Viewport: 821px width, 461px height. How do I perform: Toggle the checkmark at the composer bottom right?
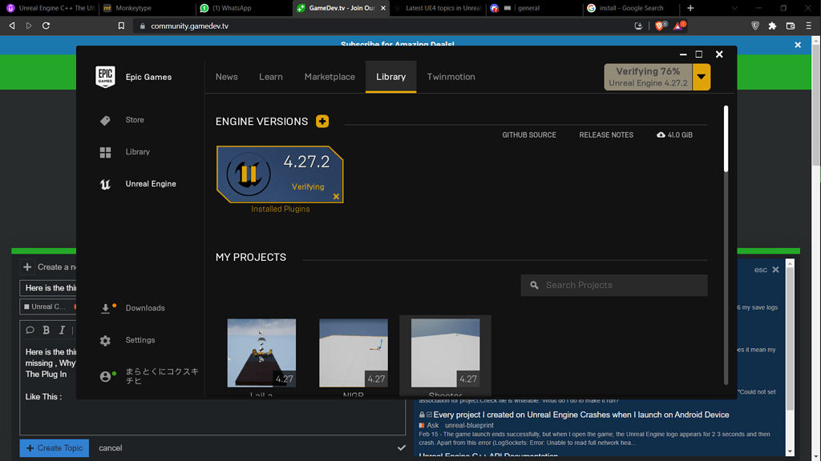pos(402,447)
